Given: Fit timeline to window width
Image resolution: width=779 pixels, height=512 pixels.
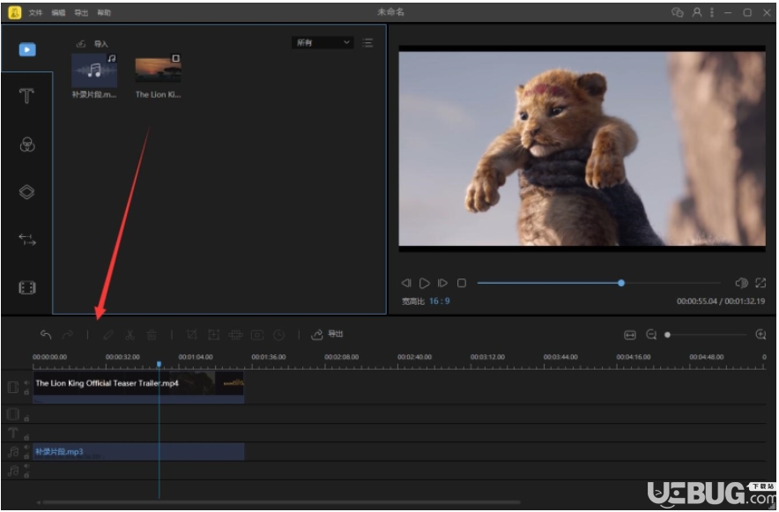Looking at the screenshot, I should pyautogui.click(x=630, y=335).
